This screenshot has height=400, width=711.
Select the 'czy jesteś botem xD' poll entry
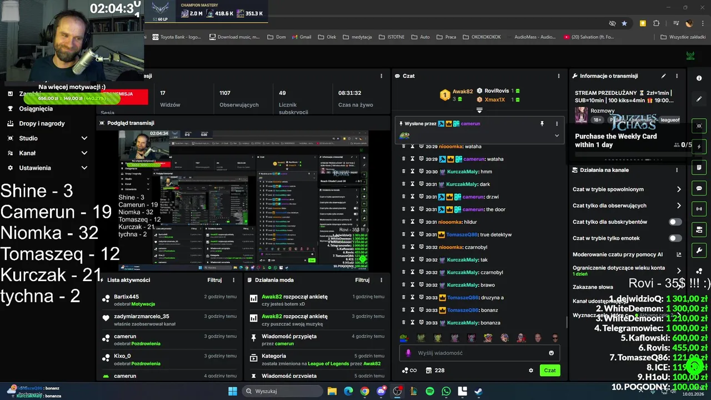click(317, 301)
